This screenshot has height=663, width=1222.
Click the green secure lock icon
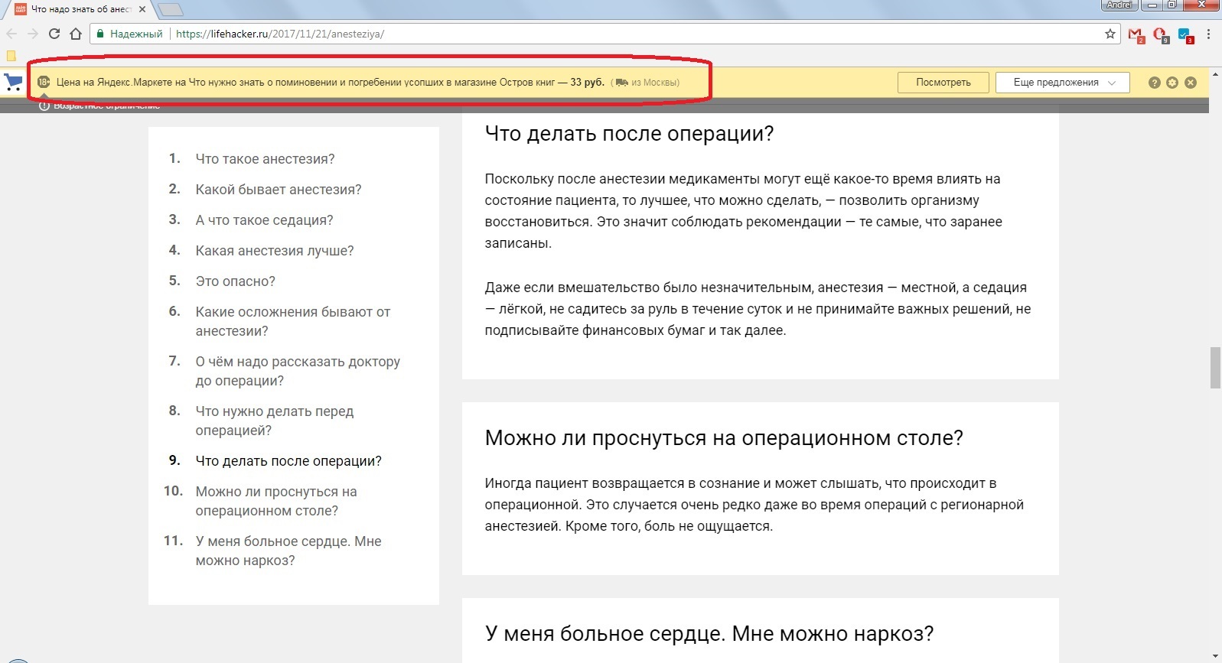tap(100, 34)
